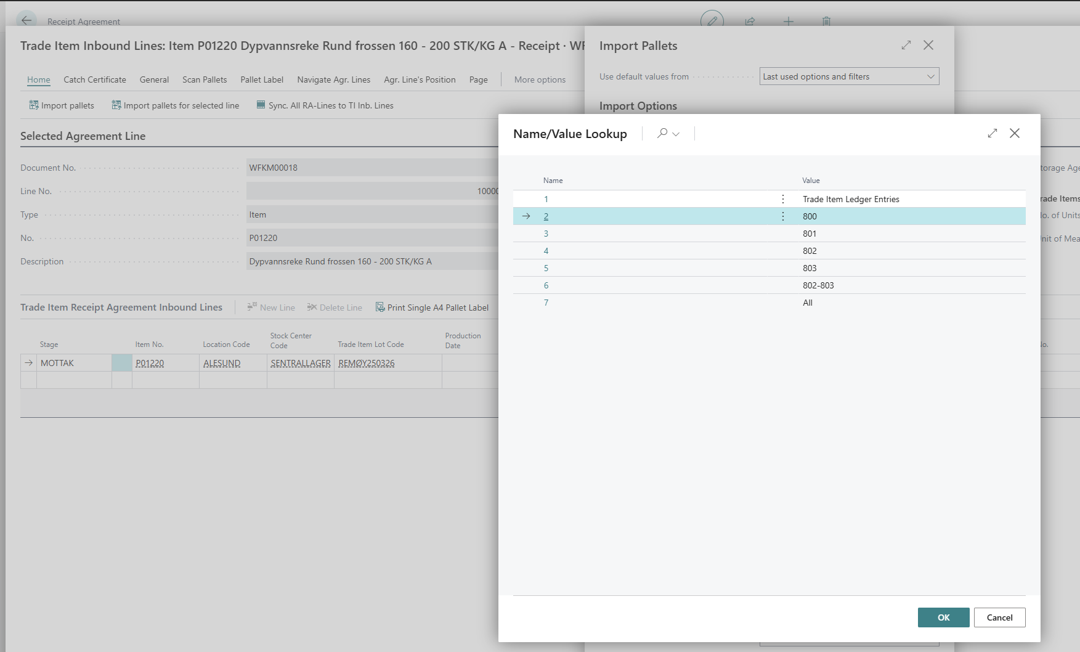Confirm the lookup with the OK button
Screen dimensions: 1080x652
click(x=943, y=617)
